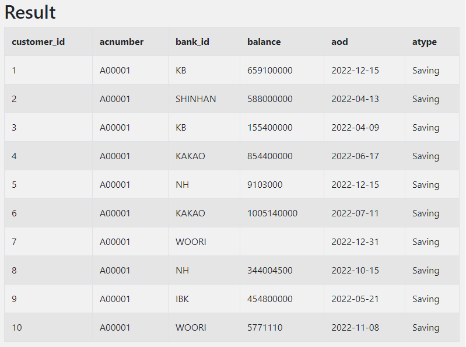The image size is (466, 347).
Task: Select balance value 454800000
Action: pos(270,299)
